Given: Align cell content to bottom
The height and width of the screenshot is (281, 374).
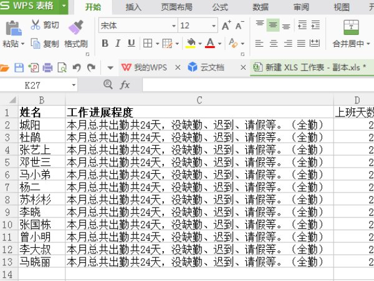Looking at the screenshot, I should click(x=286, y=26).
